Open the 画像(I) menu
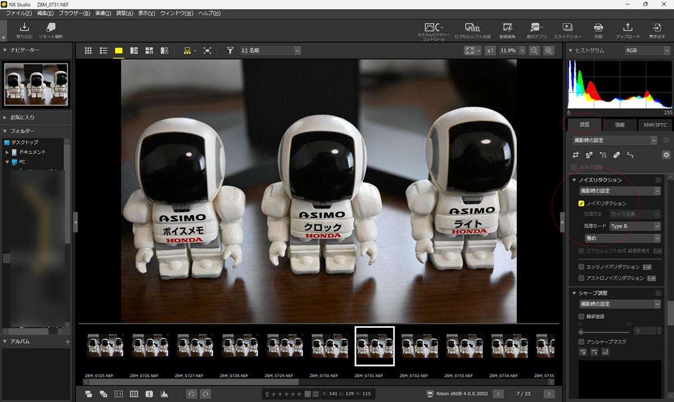674x402 pixels. coord(103,13)
